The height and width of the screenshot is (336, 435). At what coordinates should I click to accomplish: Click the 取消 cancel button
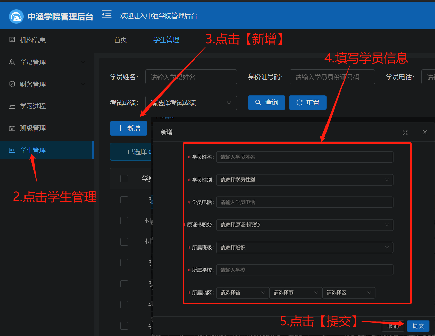pyautogui.click(x=393, y=326)
